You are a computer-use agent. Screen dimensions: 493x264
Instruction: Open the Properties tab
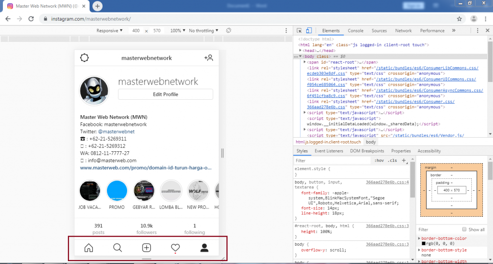click(401, 151)
